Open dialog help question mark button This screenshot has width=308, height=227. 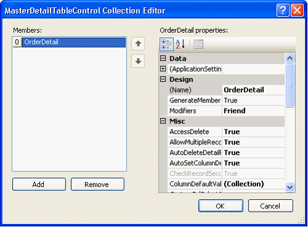click(x=283, y=10)
